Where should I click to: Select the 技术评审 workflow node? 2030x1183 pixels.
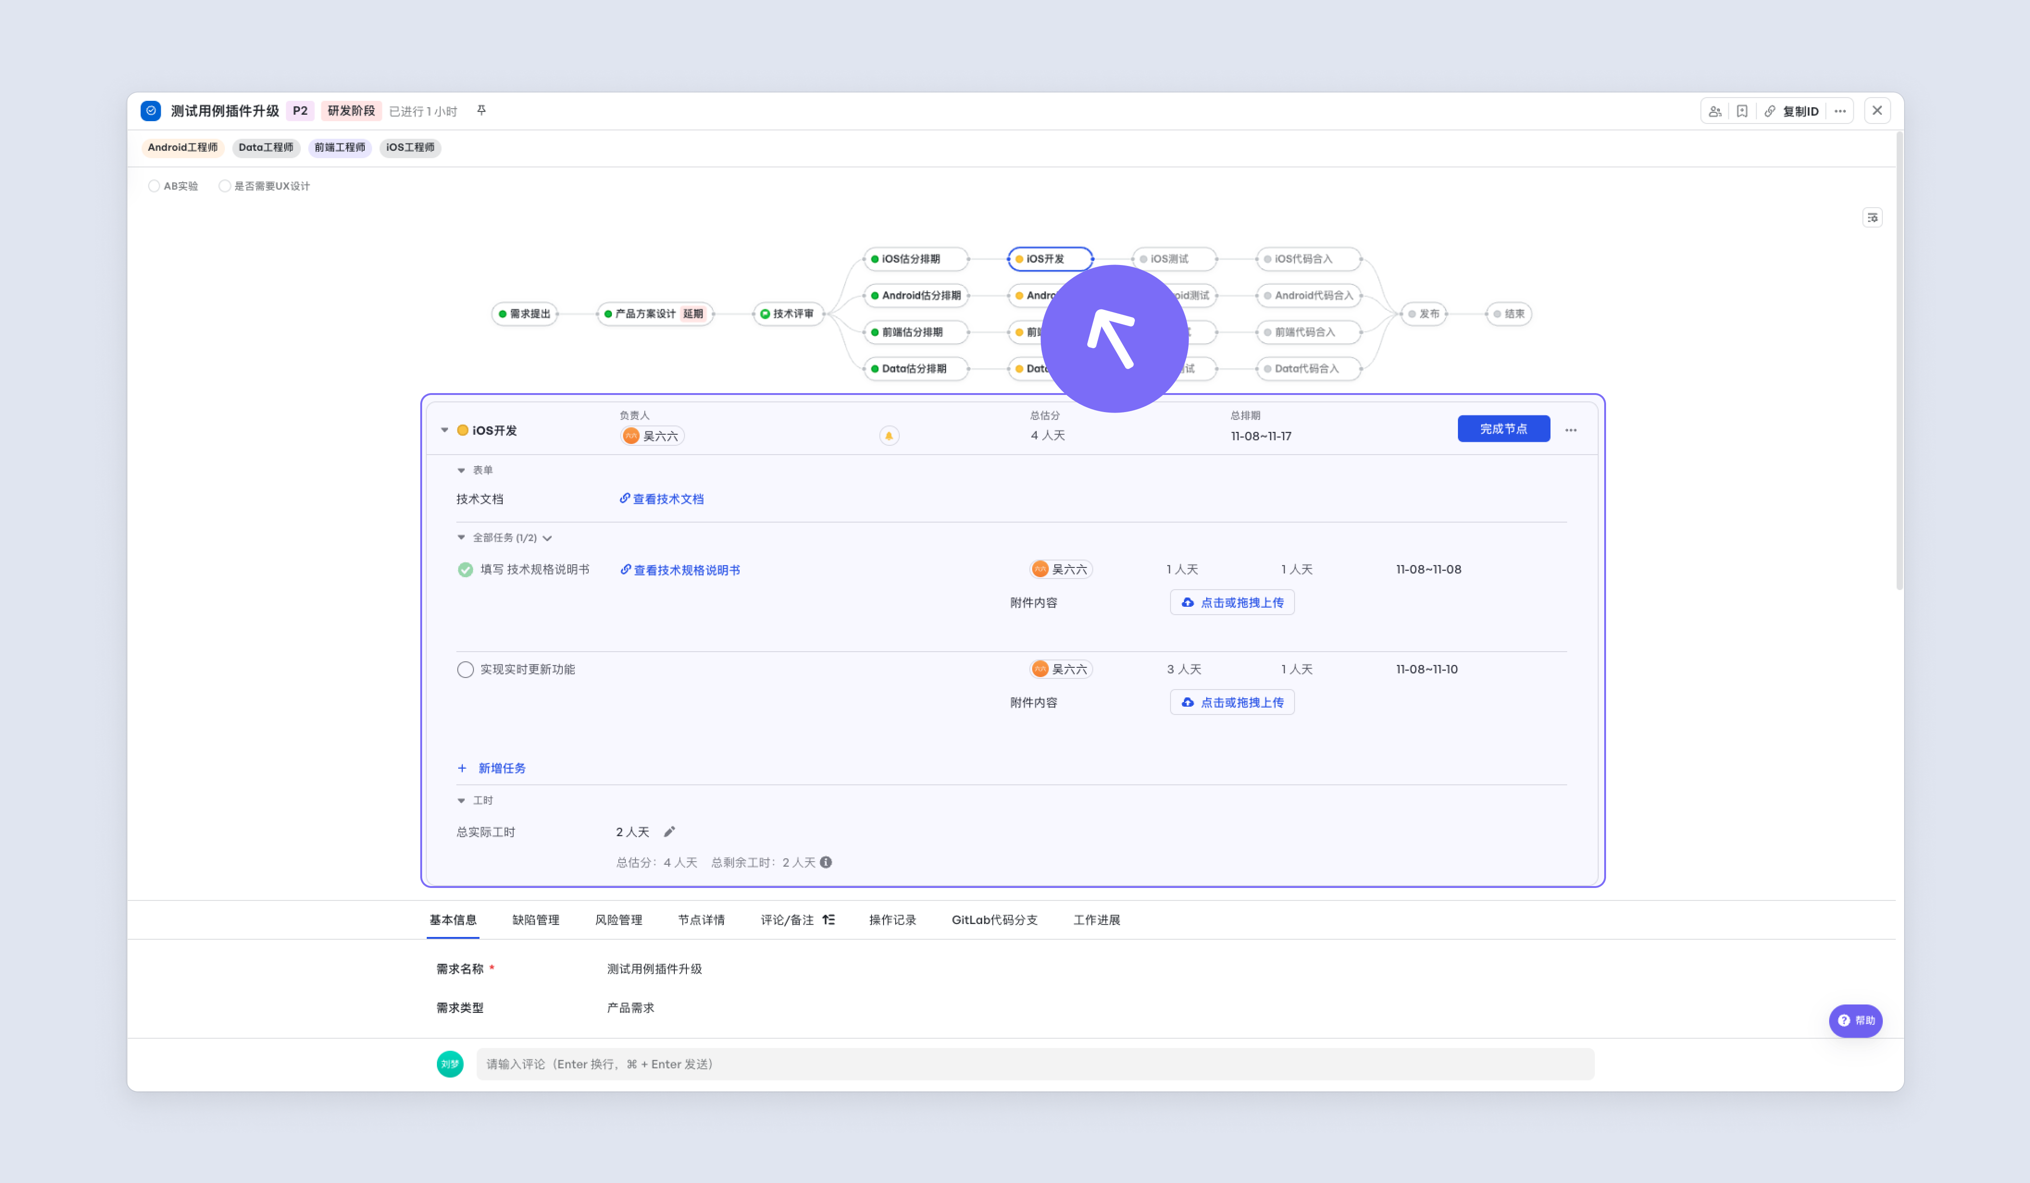788,313
